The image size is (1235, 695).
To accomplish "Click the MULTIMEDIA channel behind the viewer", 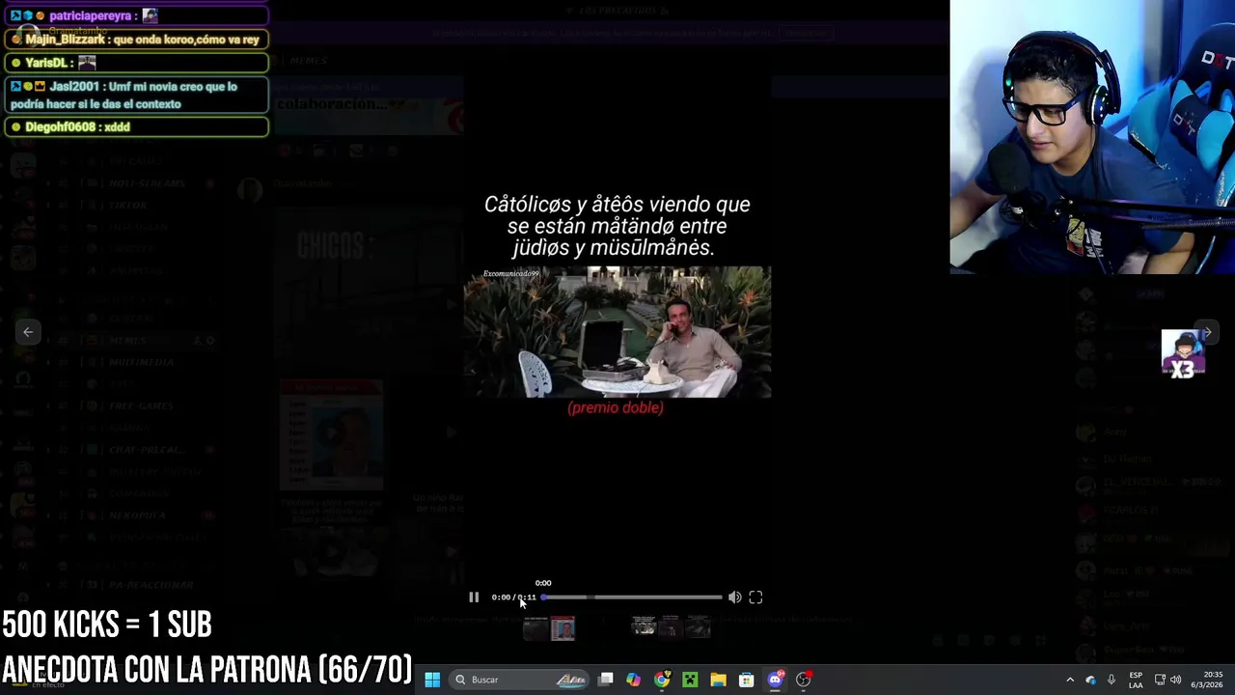I will coord(141,363).
